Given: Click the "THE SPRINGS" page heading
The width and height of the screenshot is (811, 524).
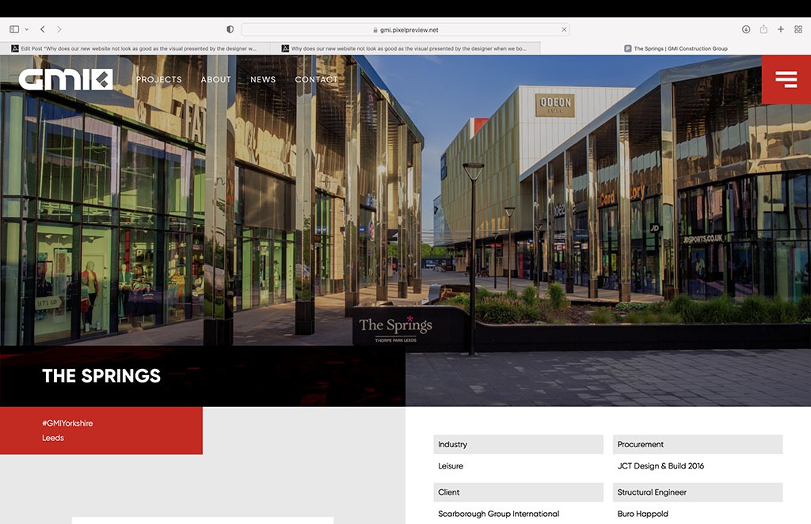Looking at the screenshot, I should [101, 376].
